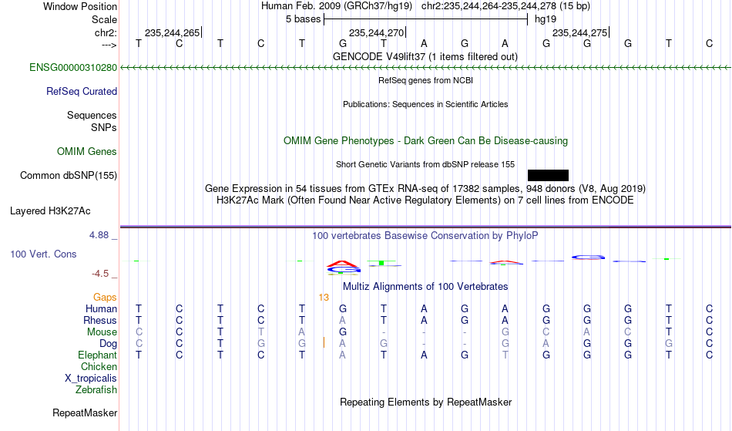Click the orange Gaps row label

click(105, 297)
